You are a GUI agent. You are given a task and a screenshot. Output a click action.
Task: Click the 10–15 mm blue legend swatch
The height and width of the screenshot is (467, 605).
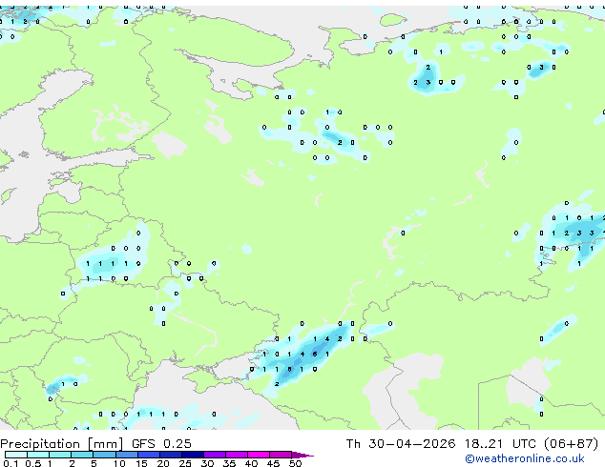coord(127,455)
